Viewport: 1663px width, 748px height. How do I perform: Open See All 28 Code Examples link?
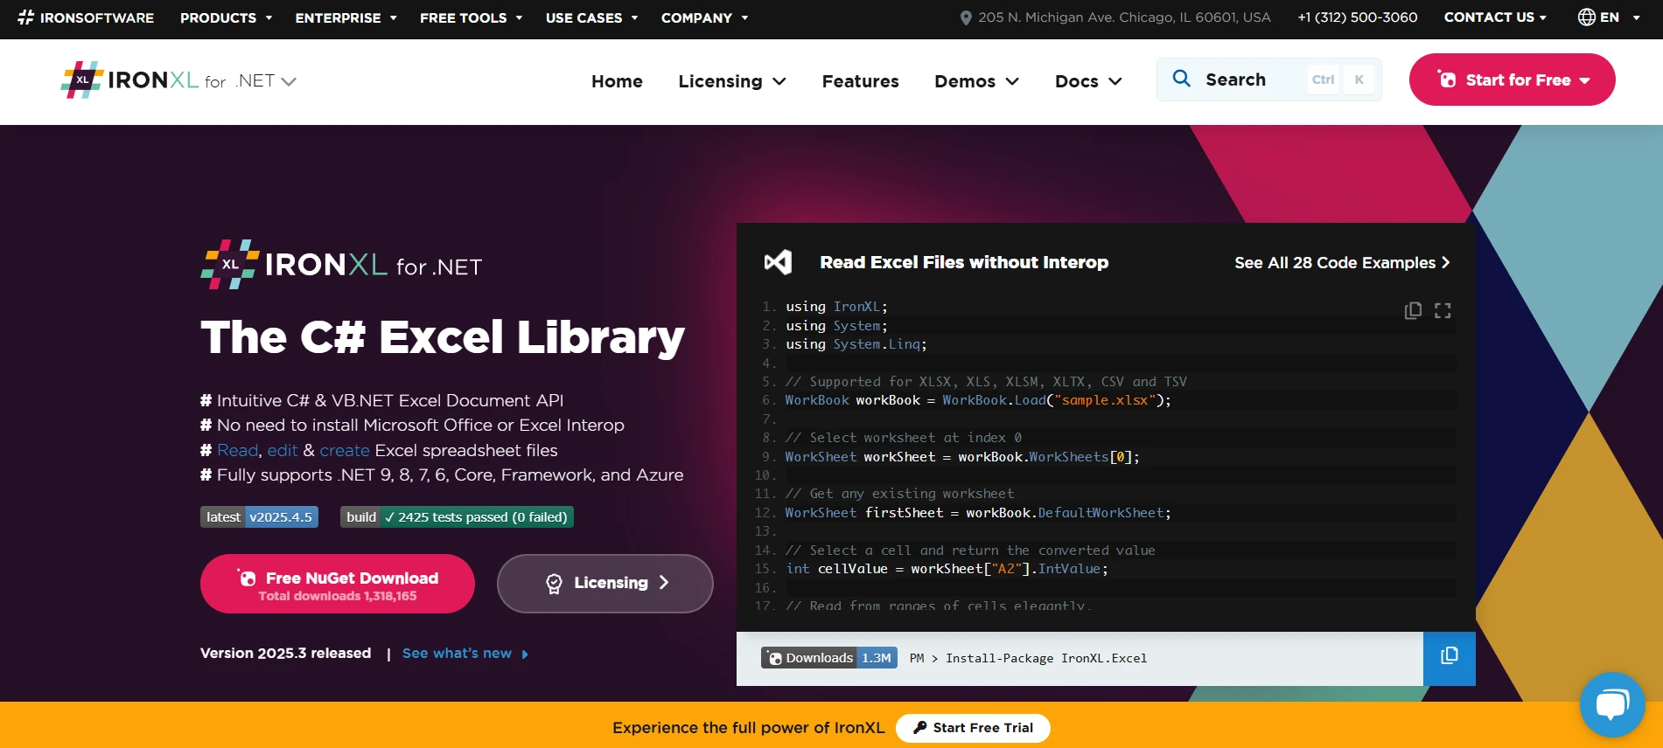point(1341,263)
